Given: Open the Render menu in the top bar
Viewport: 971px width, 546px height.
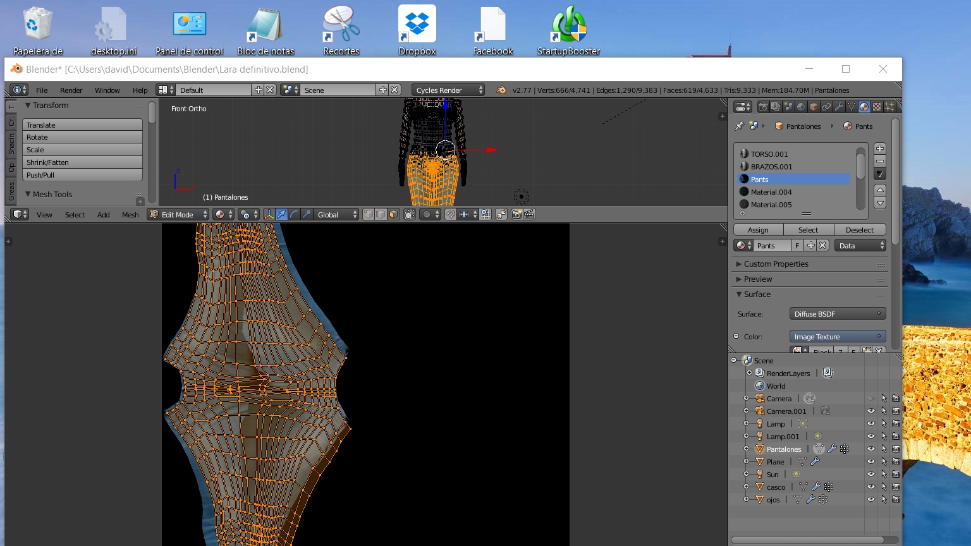Looking at the screenshot, I should point(71,90).
